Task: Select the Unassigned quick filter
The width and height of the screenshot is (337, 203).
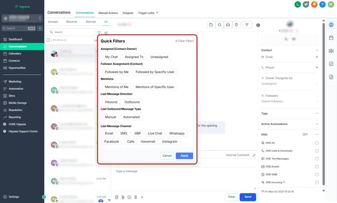Action: click(159, 57)
